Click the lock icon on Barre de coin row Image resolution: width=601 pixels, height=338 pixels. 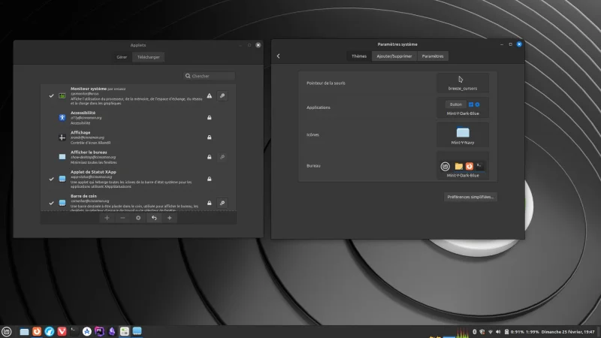pyautogui.click(x=210, y=203)
